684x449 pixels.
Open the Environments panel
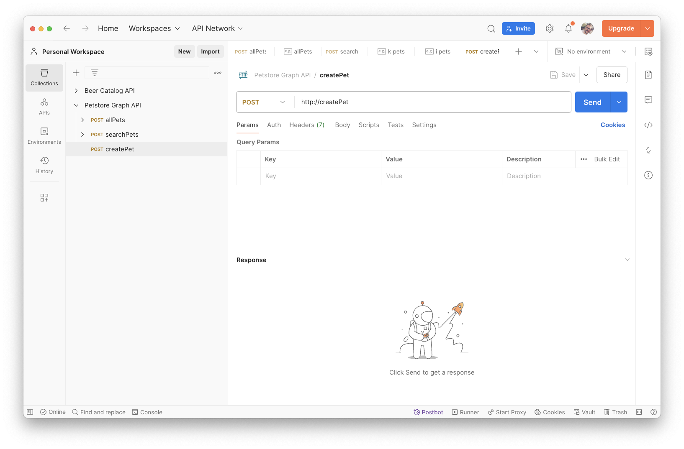(44, 135)
